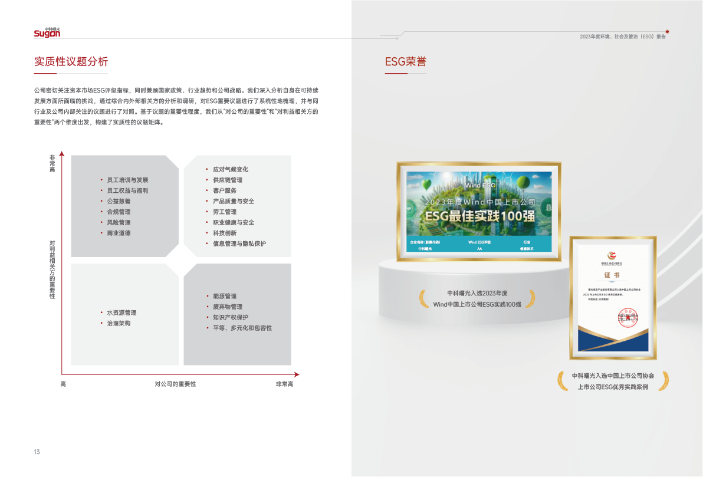
Task: Open the Wind ESG最佳实践100强 award image
Action: tap(478, 211)
